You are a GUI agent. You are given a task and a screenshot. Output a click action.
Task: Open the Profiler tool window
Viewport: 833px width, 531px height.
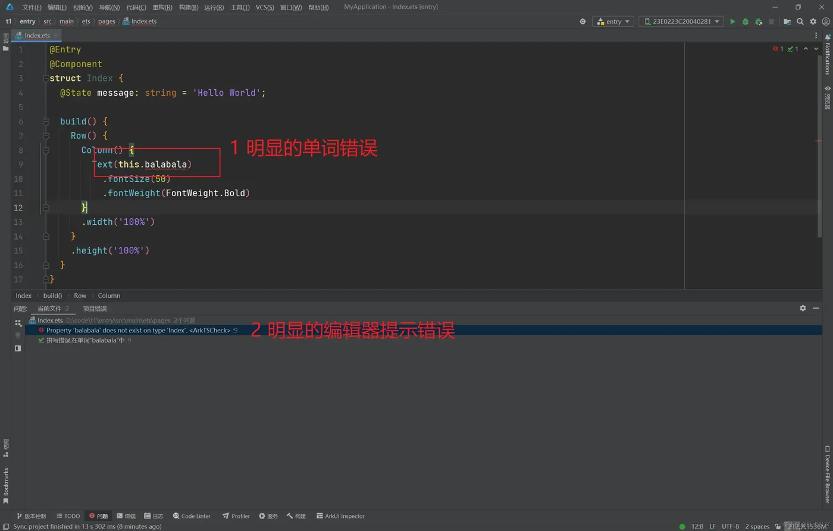coord(236,516)
